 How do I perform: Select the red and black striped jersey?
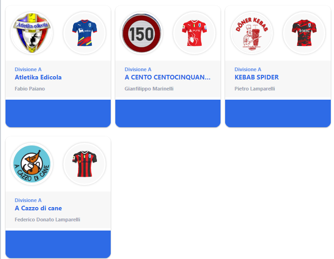tap(85, 164)
